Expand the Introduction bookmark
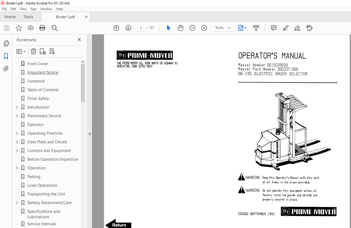Screen dimensions: 351x228 17,107
